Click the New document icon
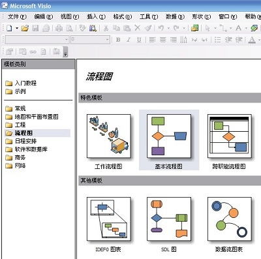 pyautogui.click(x=9, y=28)
